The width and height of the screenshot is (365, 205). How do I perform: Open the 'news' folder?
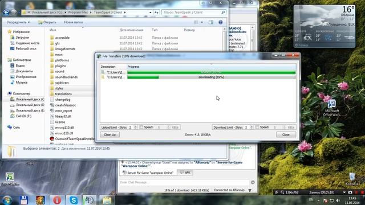tap(59, 55)
